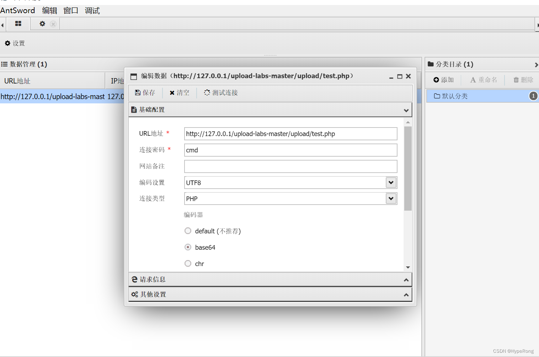Click the 保存 save button
Viewport: 539px width, 357px height.
[x=145, y=93]
